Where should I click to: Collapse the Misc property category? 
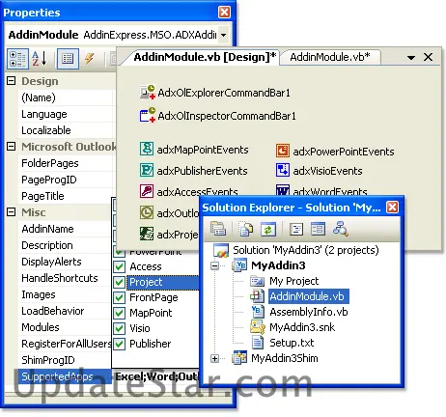point(12,212)
